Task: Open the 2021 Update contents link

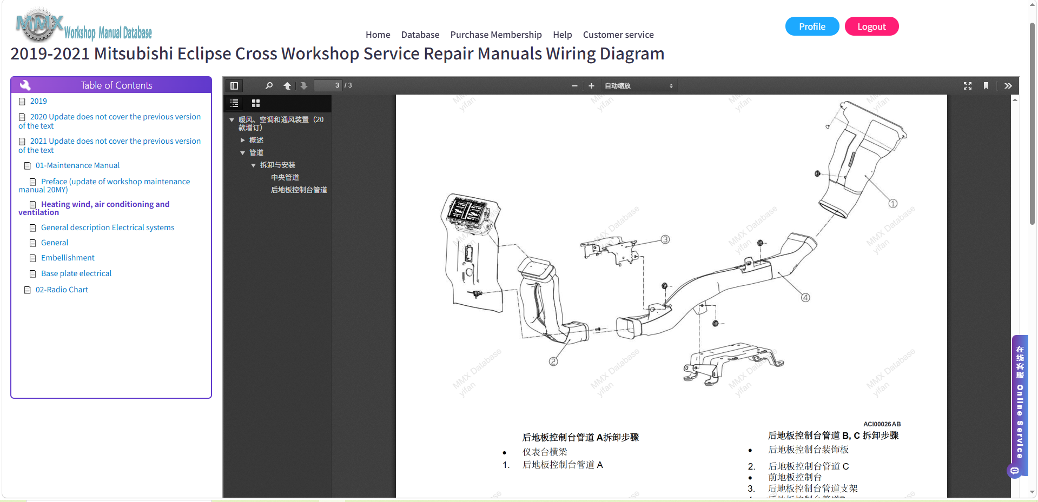Action: click(x=109, y=145)
